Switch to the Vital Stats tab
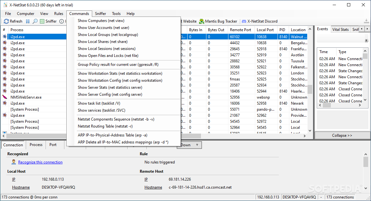This screenshot has height=201, width=371. (340, 30)
